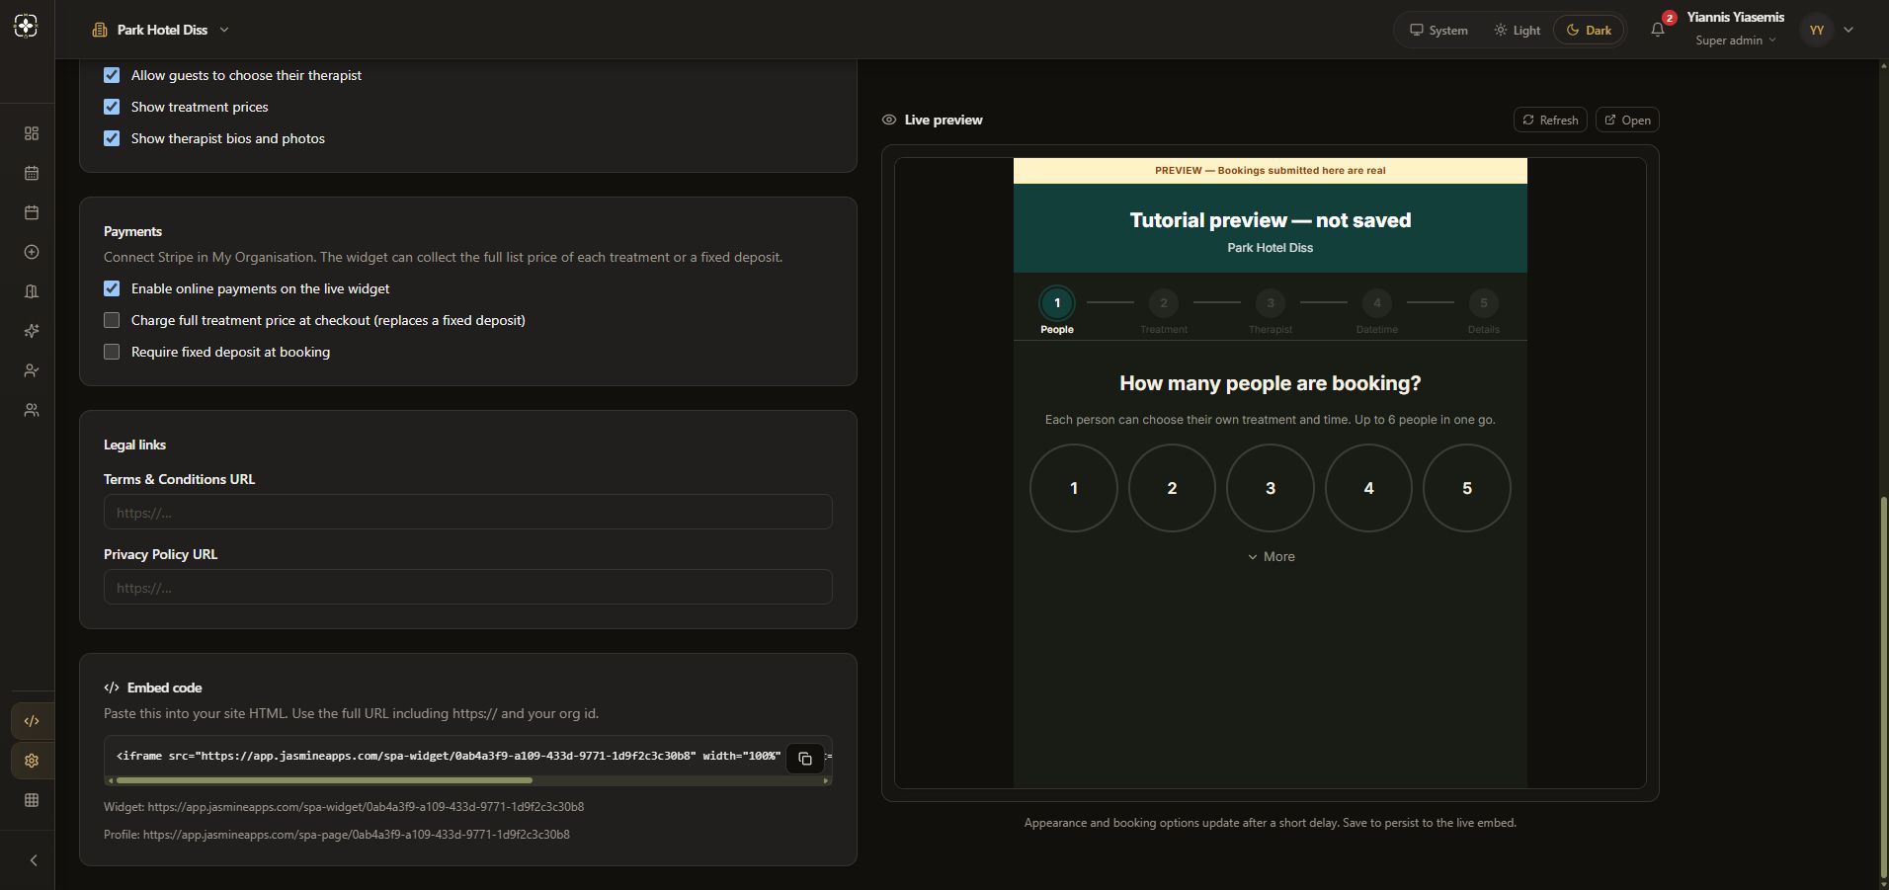Check Charge full treatment price at checkout

112,320
